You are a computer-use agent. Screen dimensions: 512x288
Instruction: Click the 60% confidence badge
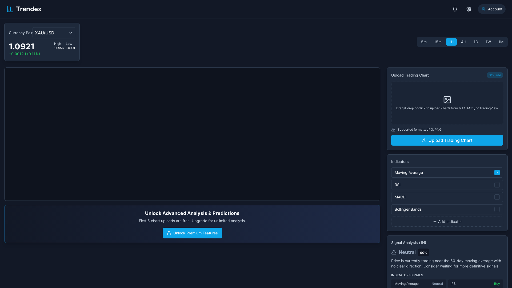[x=423, y=252]
